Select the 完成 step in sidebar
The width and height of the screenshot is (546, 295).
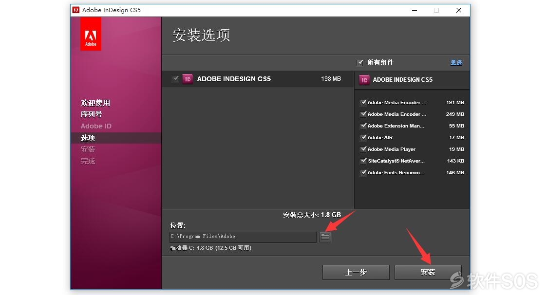pyautogui.click(x=88, y=161)
